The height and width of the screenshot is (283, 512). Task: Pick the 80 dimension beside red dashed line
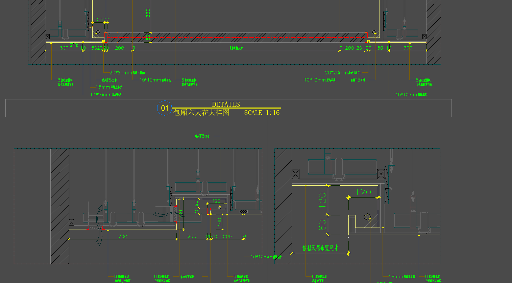click(x=148, y=38)
